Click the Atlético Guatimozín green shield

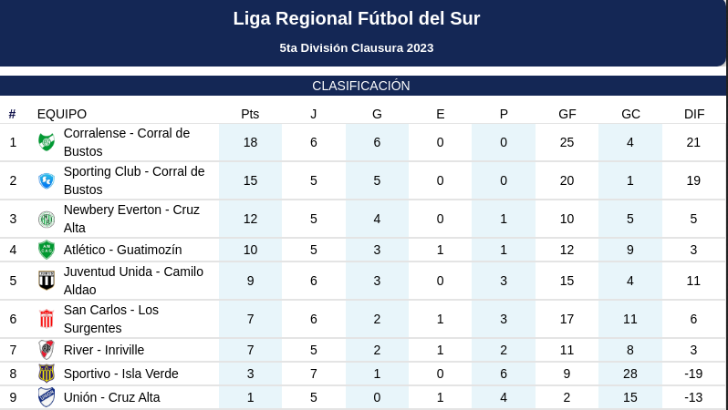pos(47,250)
